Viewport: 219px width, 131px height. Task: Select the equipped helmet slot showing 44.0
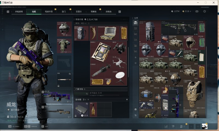[x=64, y=29]
